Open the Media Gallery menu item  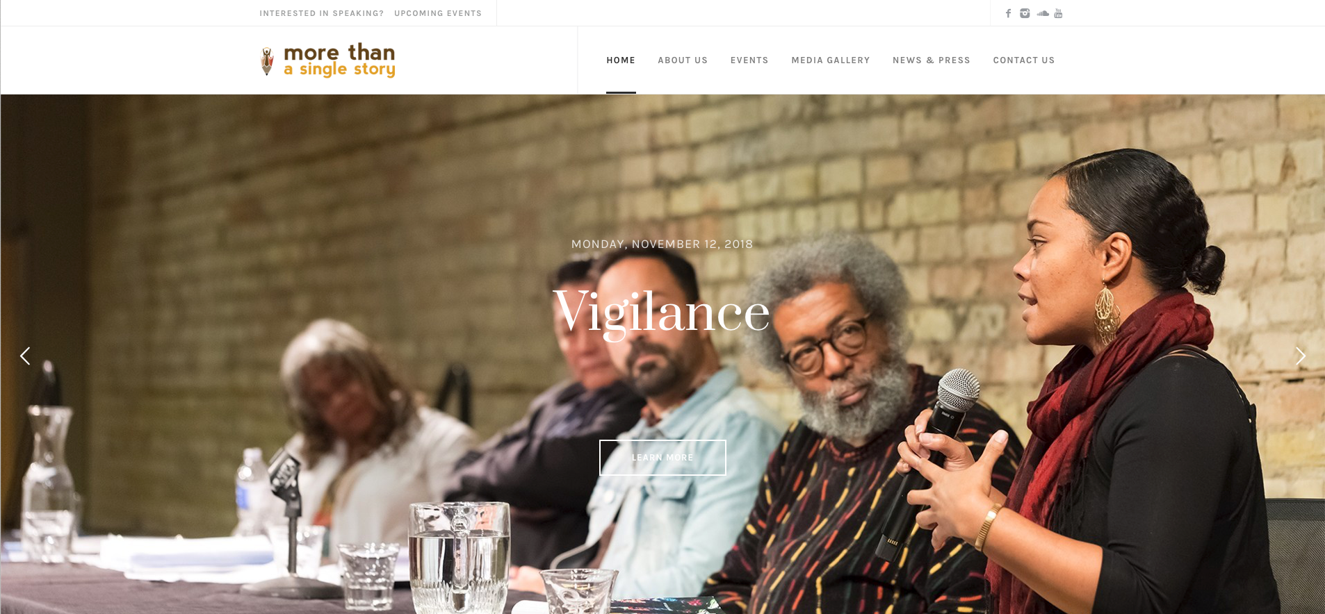(x=831, y=60)
